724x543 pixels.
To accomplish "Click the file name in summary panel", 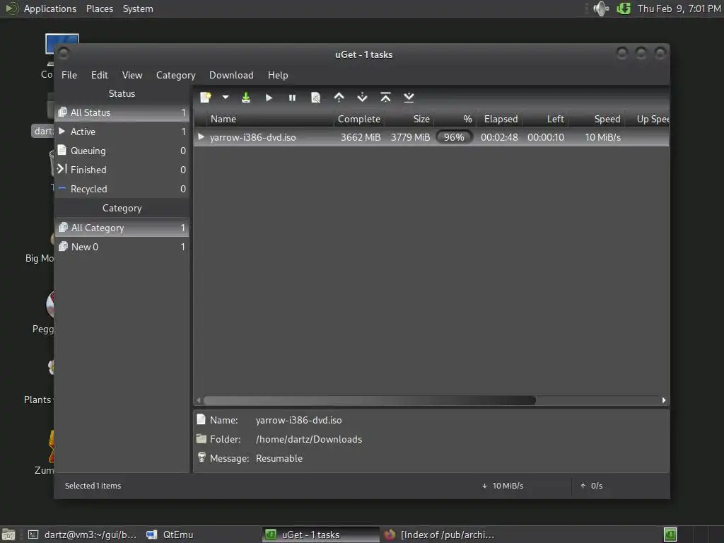I will (299, 420).
